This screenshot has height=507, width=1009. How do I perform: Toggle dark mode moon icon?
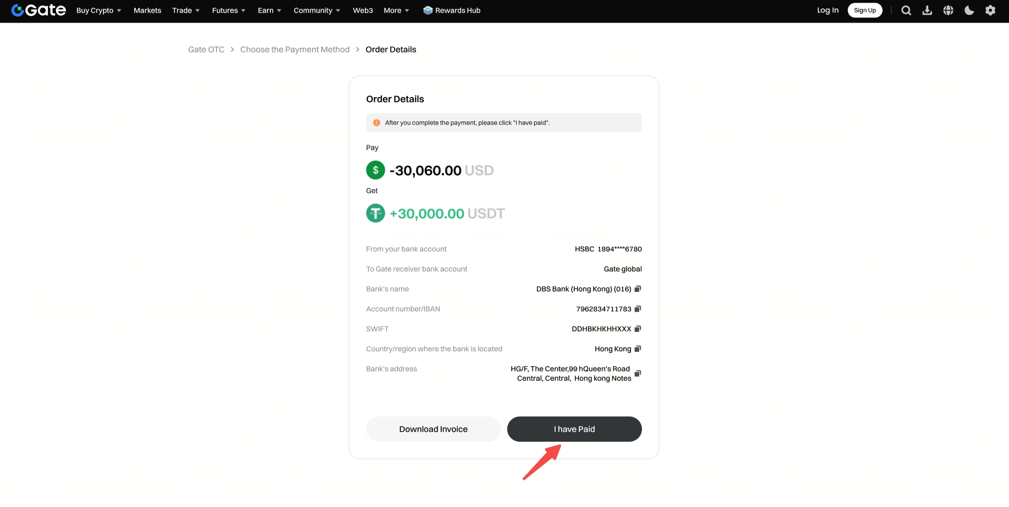coord(969,10)
